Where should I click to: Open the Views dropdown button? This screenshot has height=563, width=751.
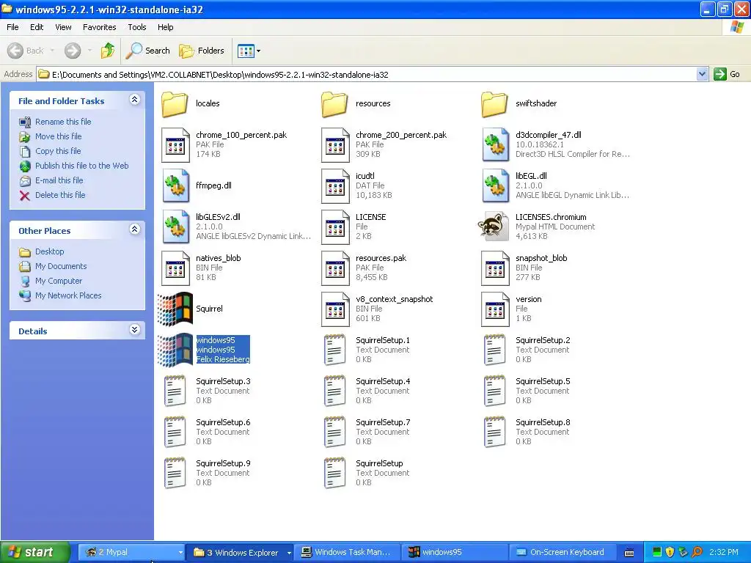tap(249, 51)
